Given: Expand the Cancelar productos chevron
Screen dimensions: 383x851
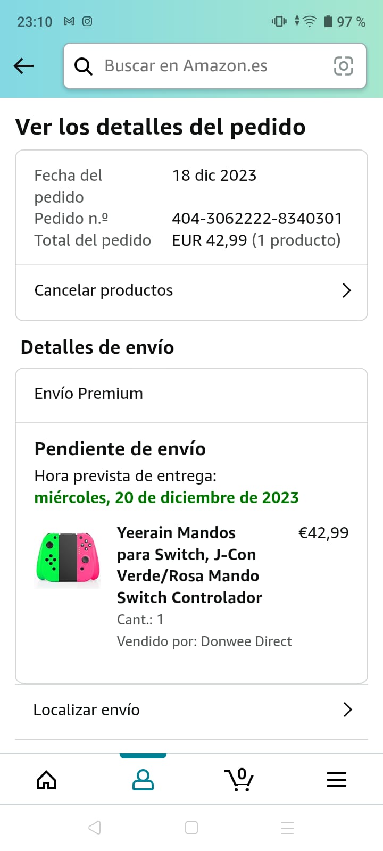Looking at the screenshot, I should click(x=347, y=290).
